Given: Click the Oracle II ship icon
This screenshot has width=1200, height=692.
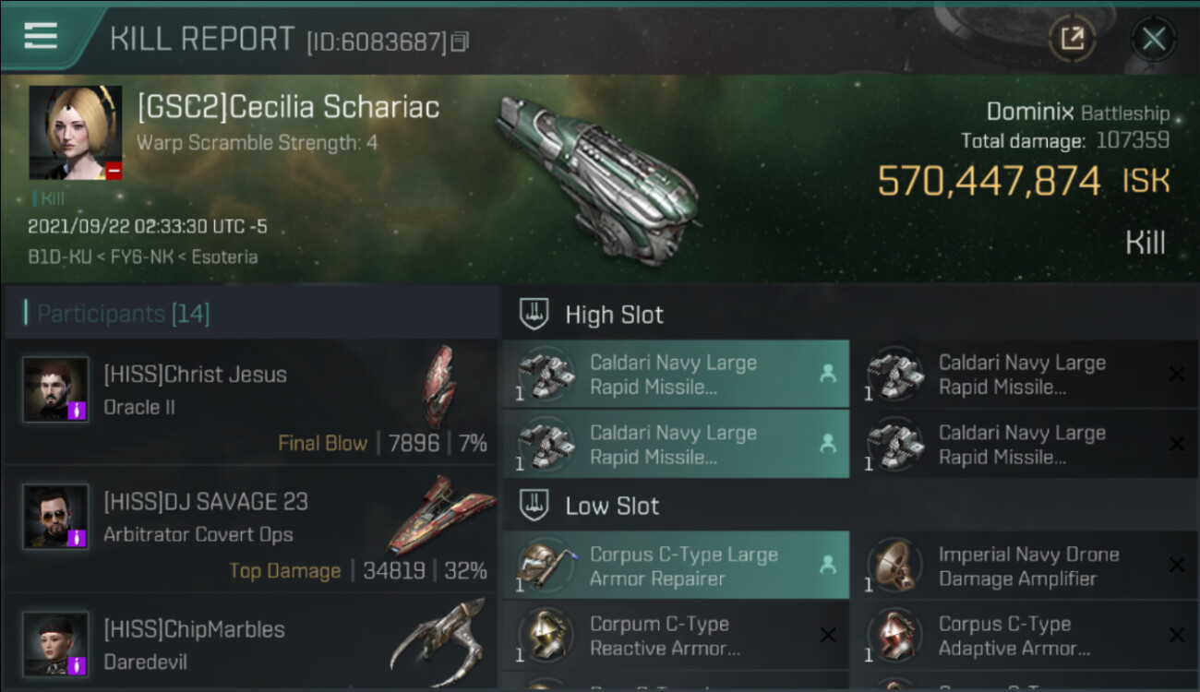Looking at the screenshot, I should pos(438,388).
